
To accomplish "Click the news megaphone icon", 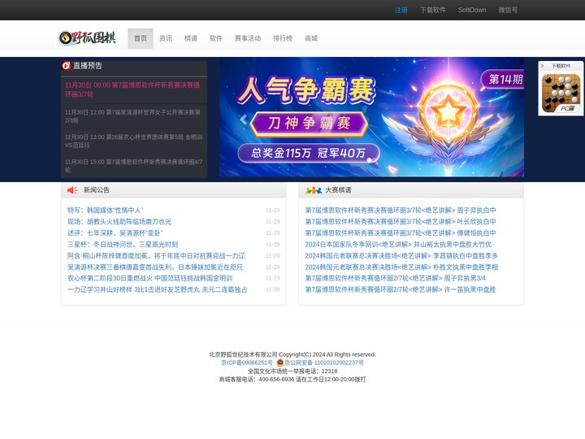I will point(72,190).
